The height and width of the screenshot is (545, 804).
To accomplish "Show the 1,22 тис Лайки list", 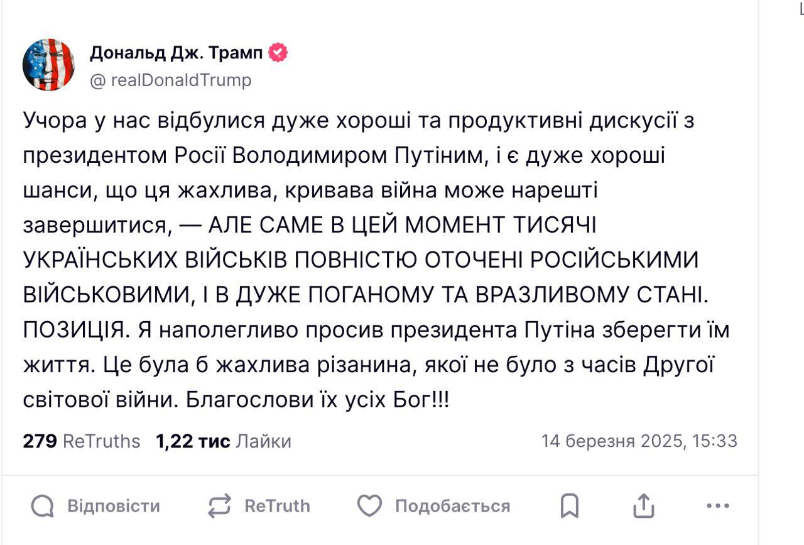I will (224, 441).
